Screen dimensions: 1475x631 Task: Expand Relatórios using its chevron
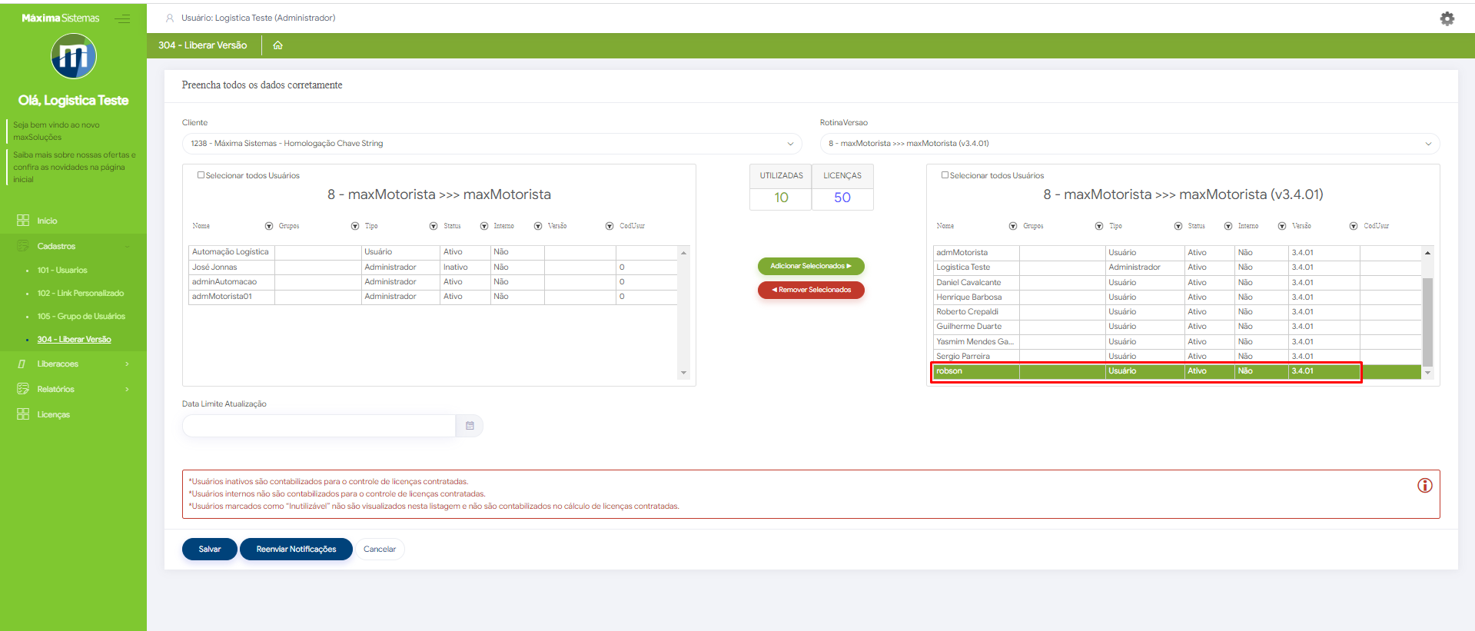tap(127, 389)
